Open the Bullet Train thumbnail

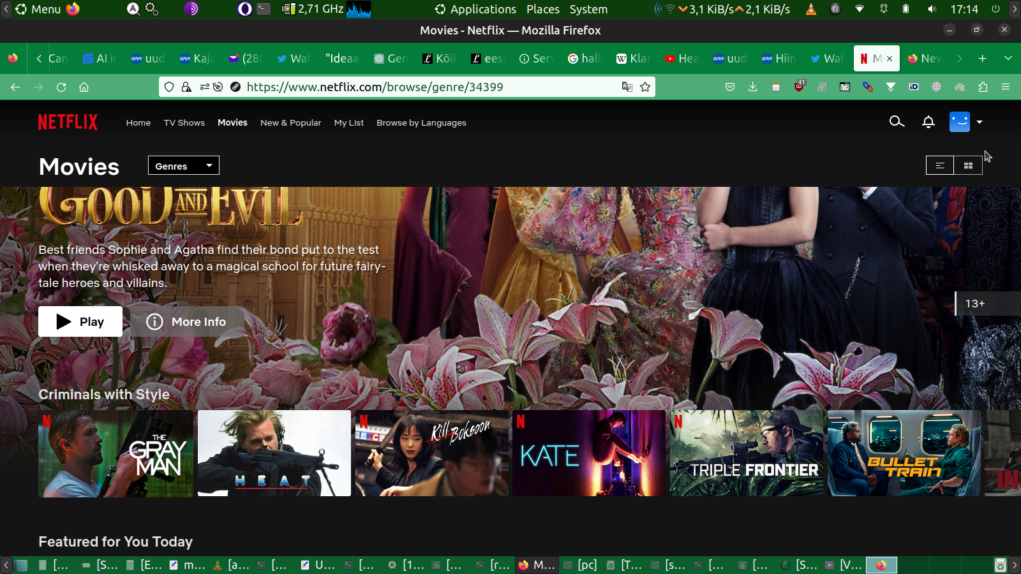(x=904, y=453)
